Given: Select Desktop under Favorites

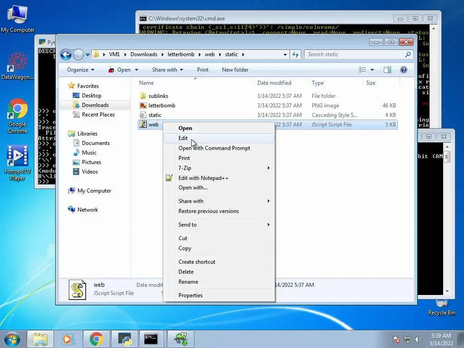Looking at the screenshot, I should (92, 96).
